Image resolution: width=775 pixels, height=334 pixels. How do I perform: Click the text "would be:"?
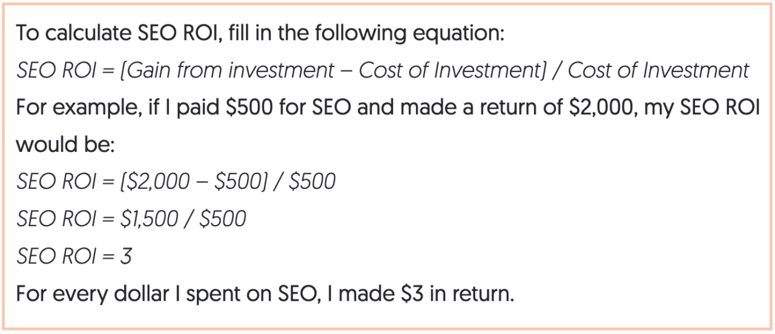[x=65, y=145]
